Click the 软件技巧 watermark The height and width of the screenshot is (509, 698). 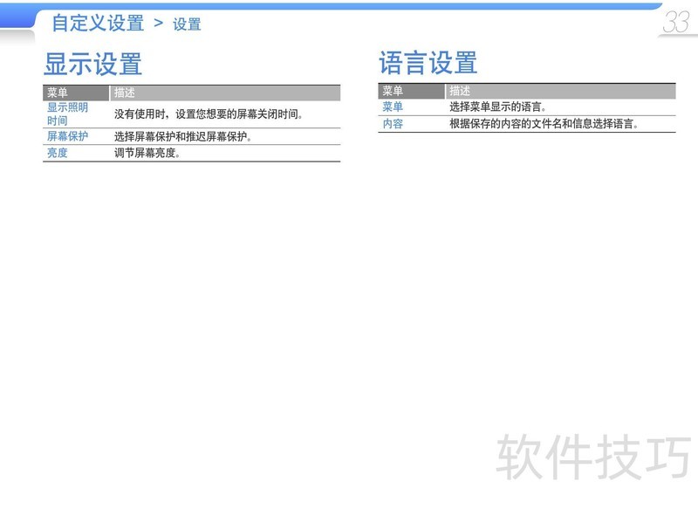click(593, 457)
